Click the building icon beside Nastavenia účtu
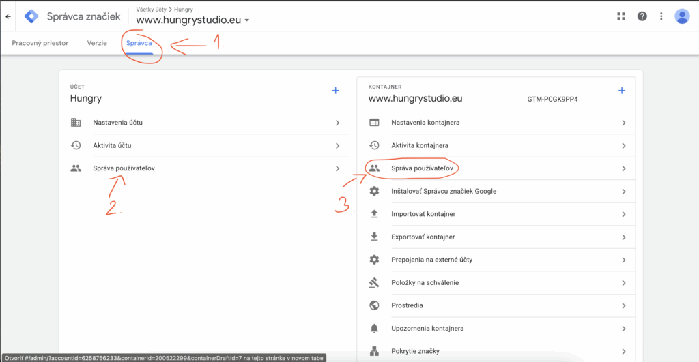The height and width of the screenshot is (362, 699). (x=76, y=123)
